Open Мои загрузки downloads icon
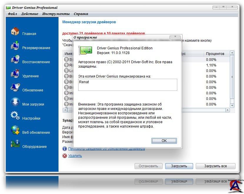 pos(15,102)
